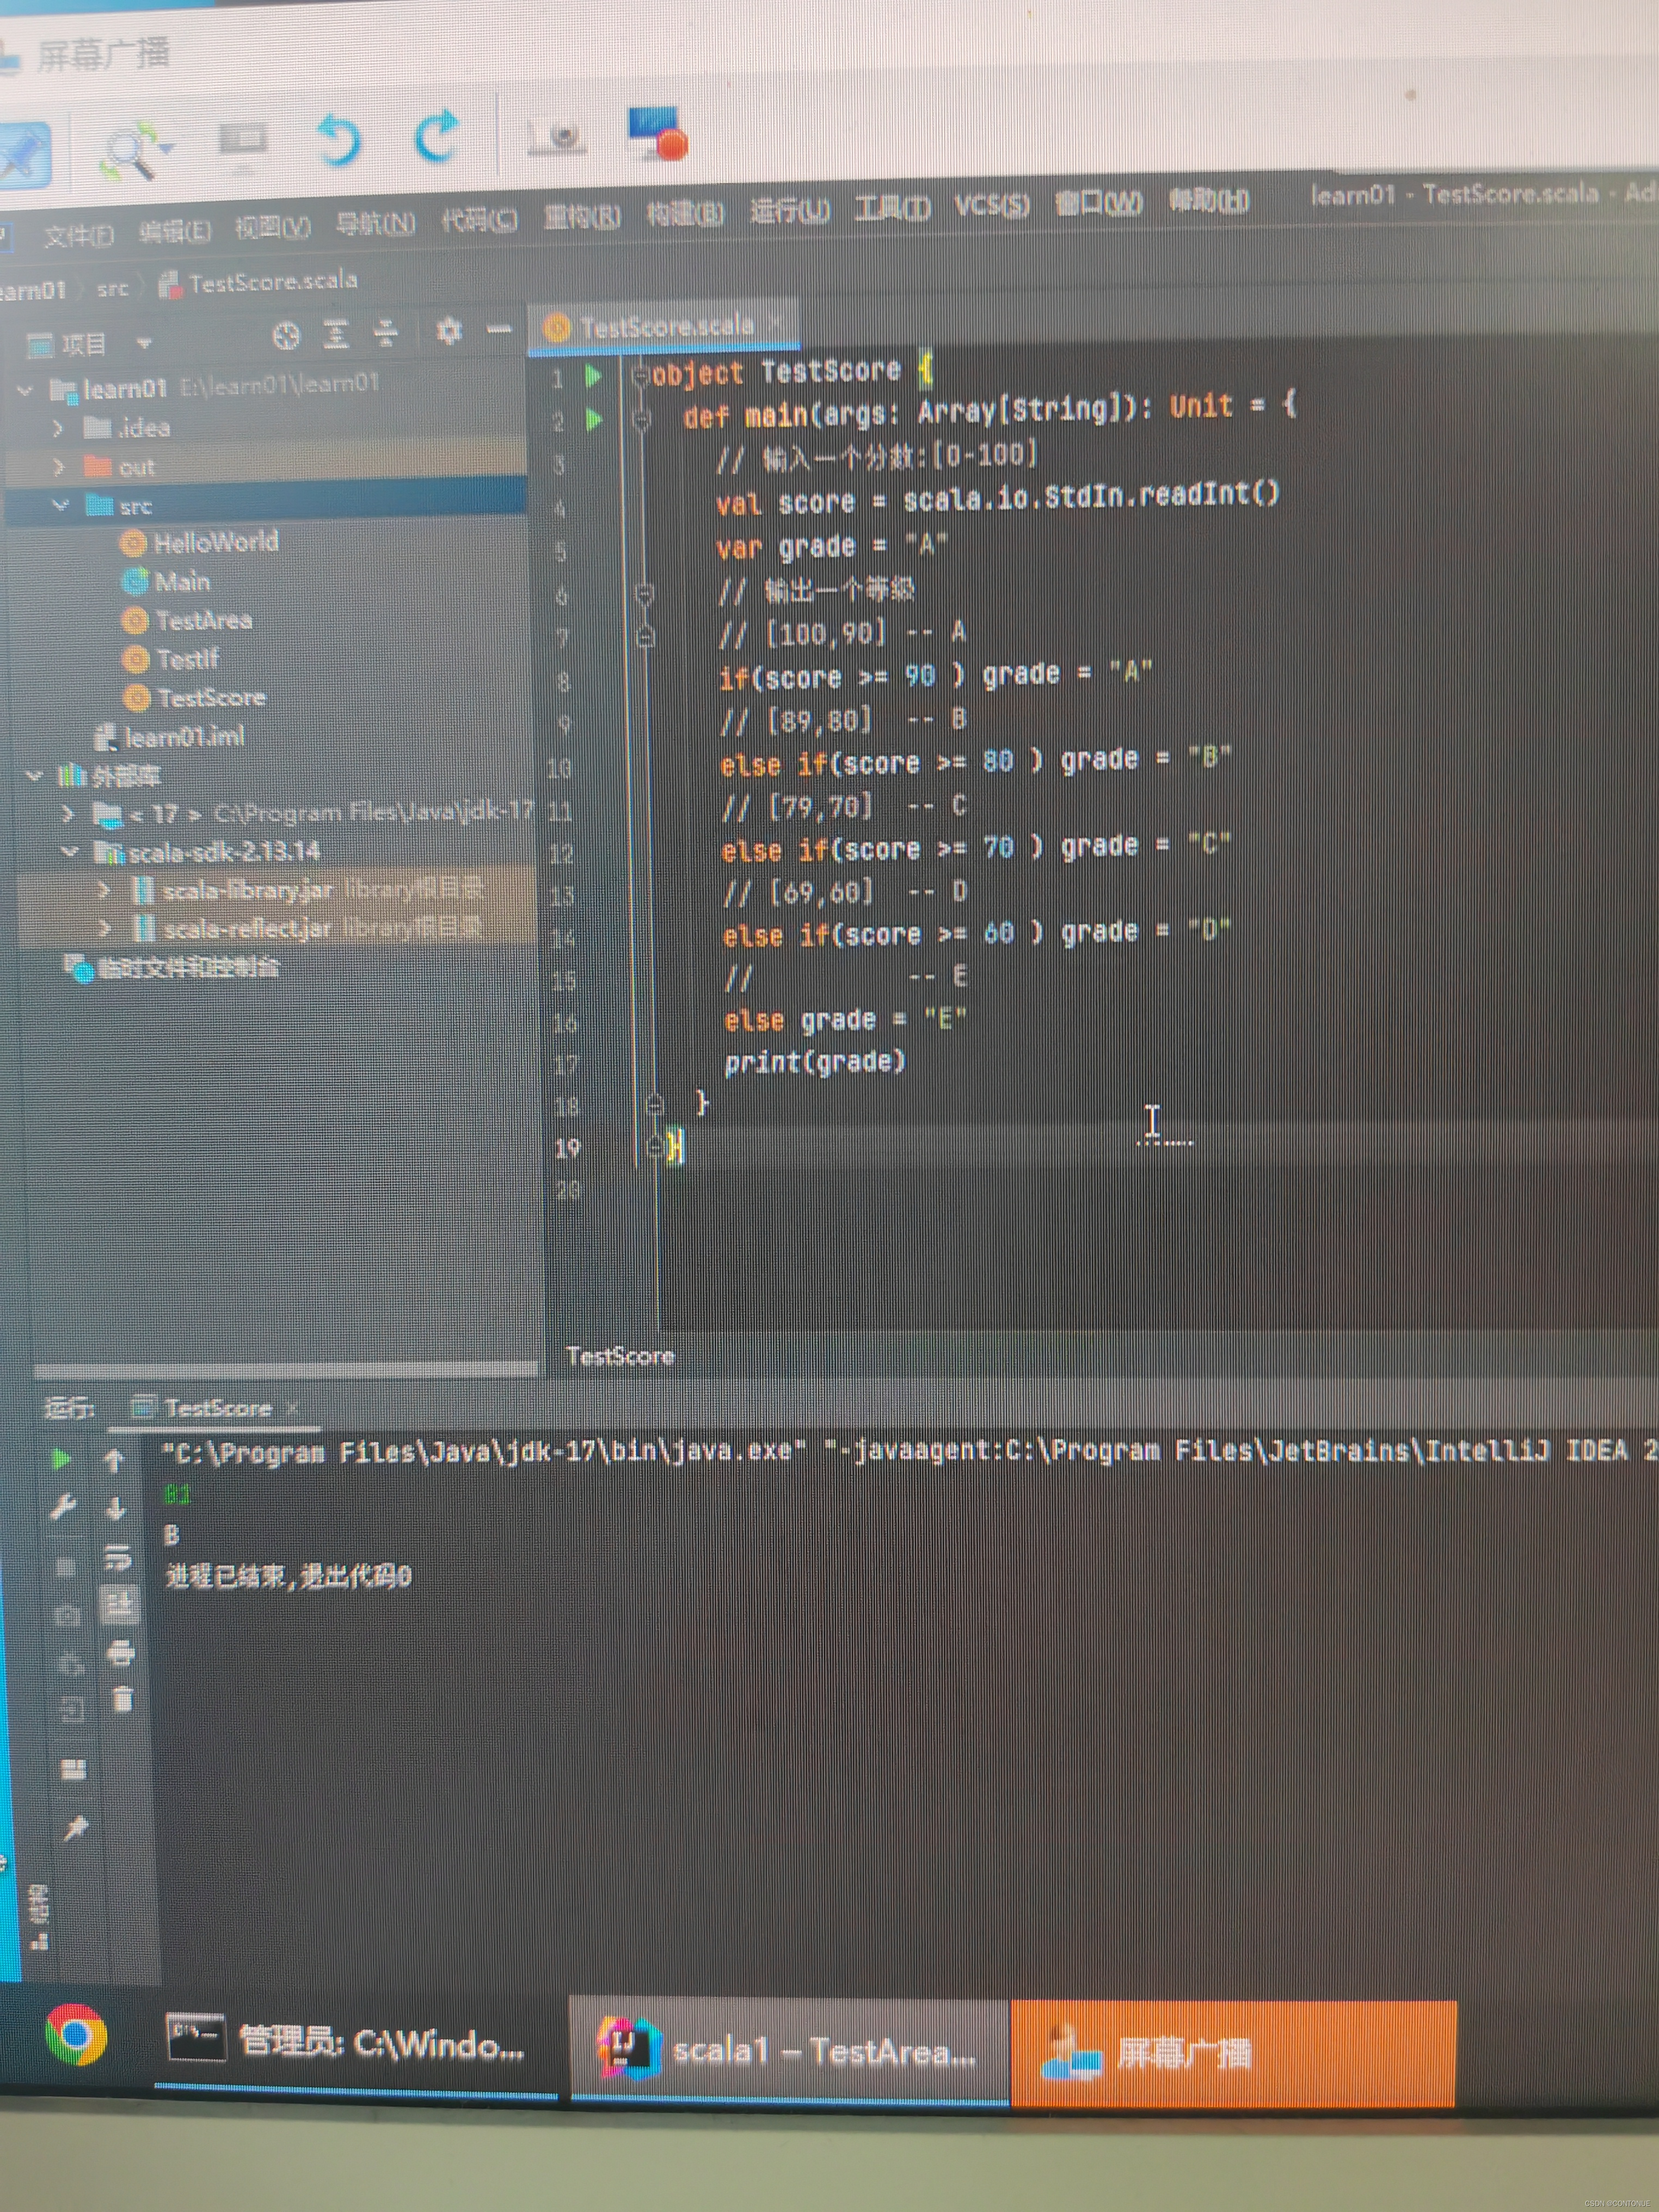
Task: Open the 代码(C) menu
Action: point(480,219)
